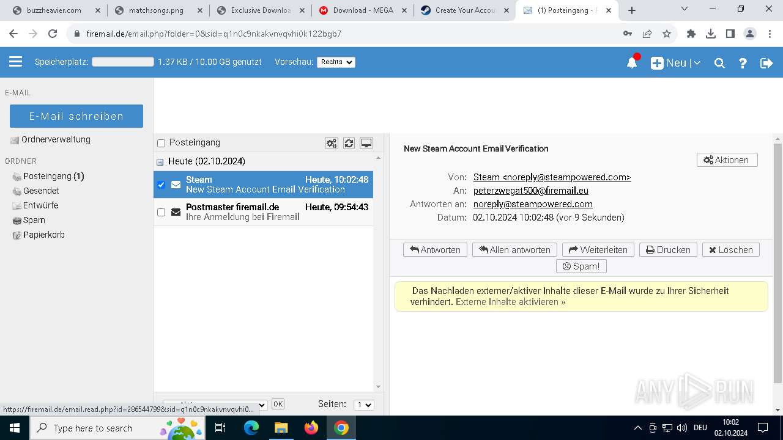The height and width of the screenshot is (440, 783).
Task: Open the Papierkorb folder
Action: pos(44,235)
